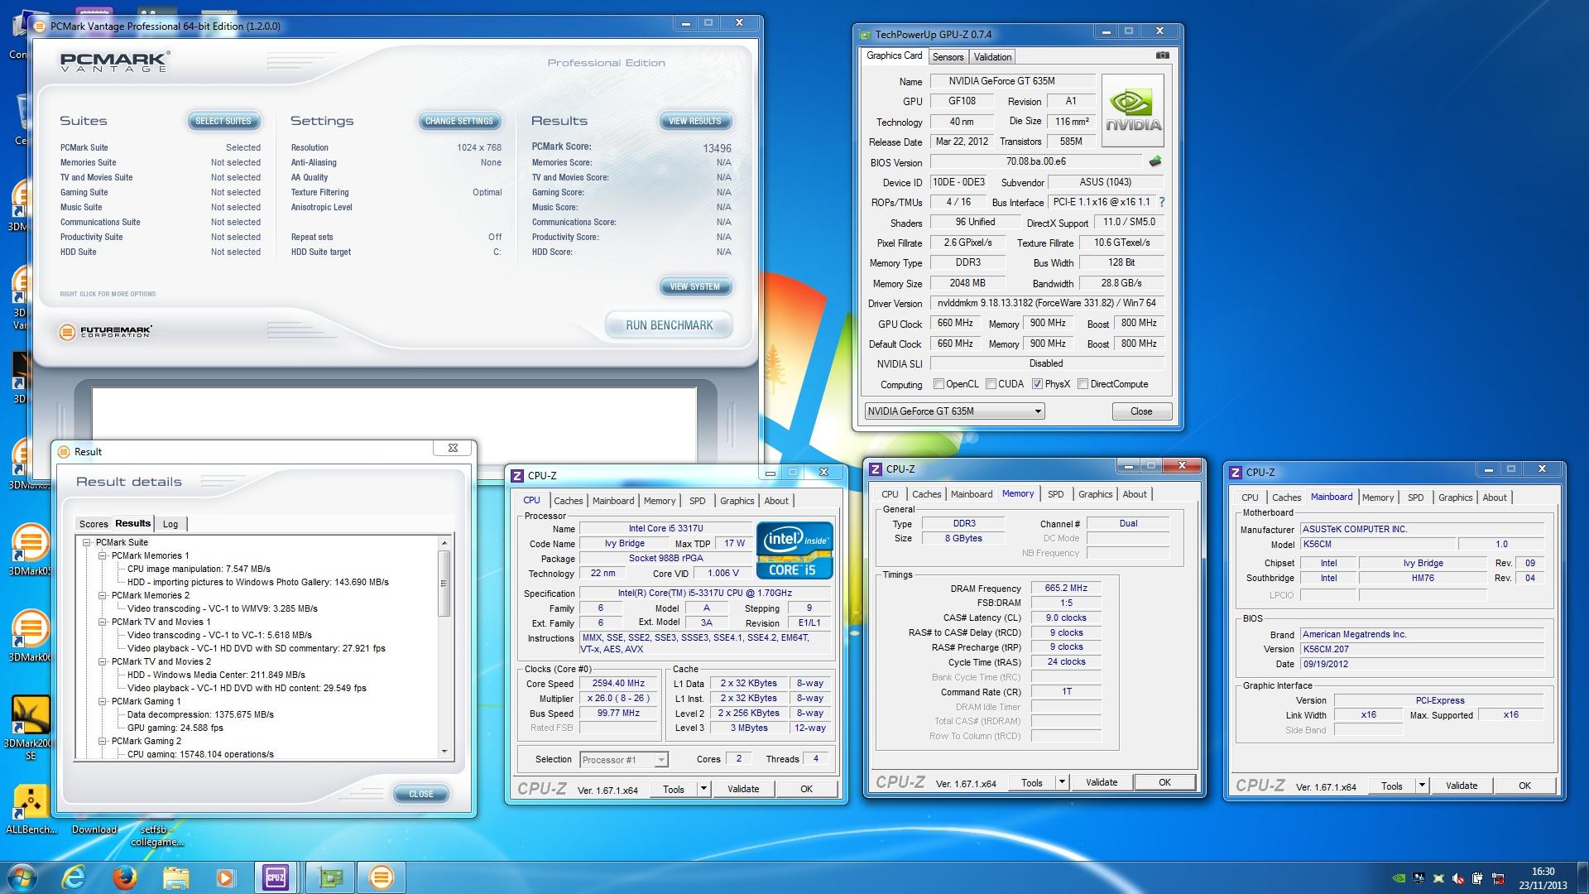Click the Result window title icon
This screenshot has height=894, width=1589.
(x=65, y=452)
